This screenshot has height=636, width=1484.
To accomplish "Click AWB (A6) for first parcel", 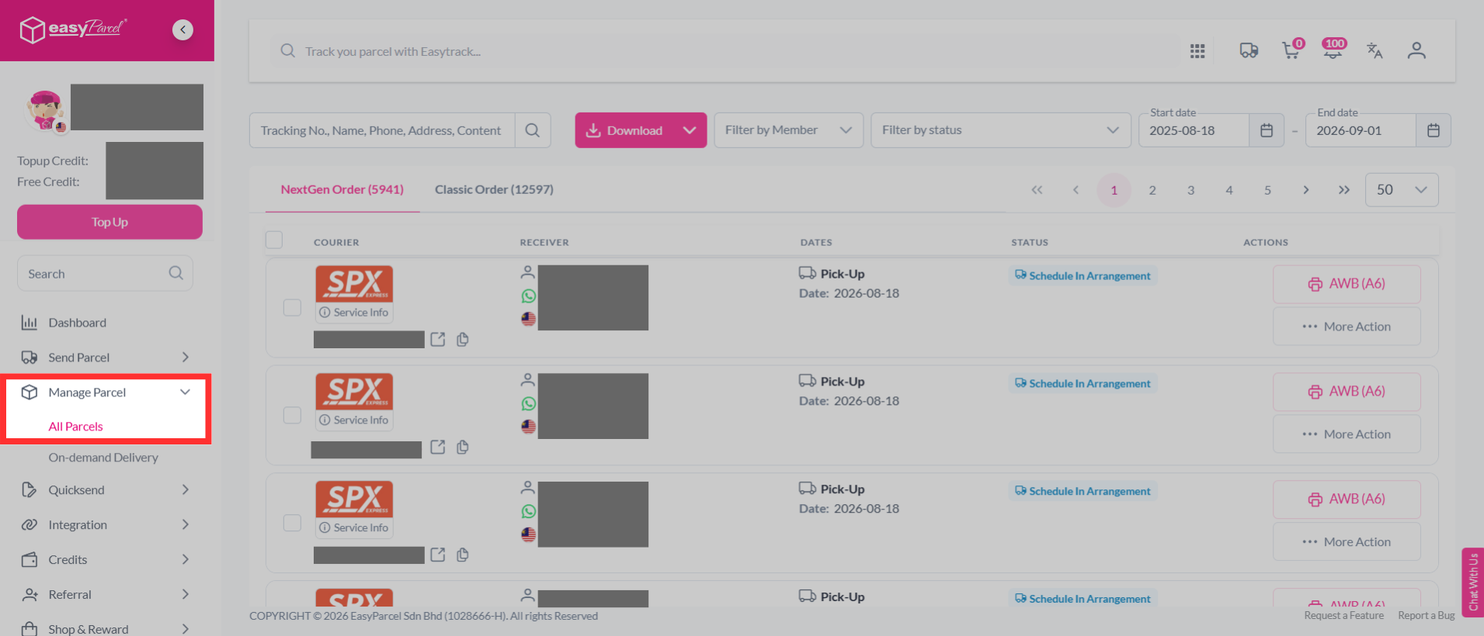I will 1347,284.
